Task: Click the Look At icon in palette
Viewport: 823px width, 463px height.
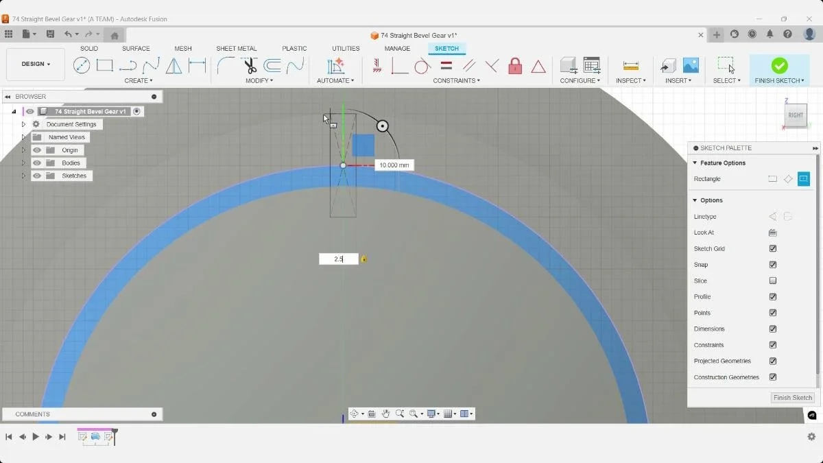Action: 772,233
